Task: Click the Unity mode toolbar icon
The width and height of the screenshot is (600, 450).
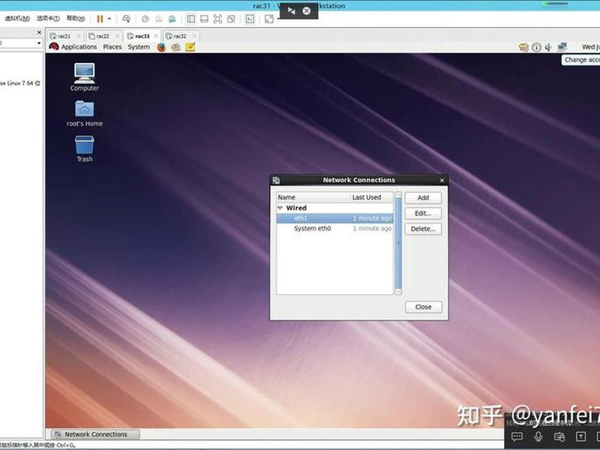Action: 231,19
